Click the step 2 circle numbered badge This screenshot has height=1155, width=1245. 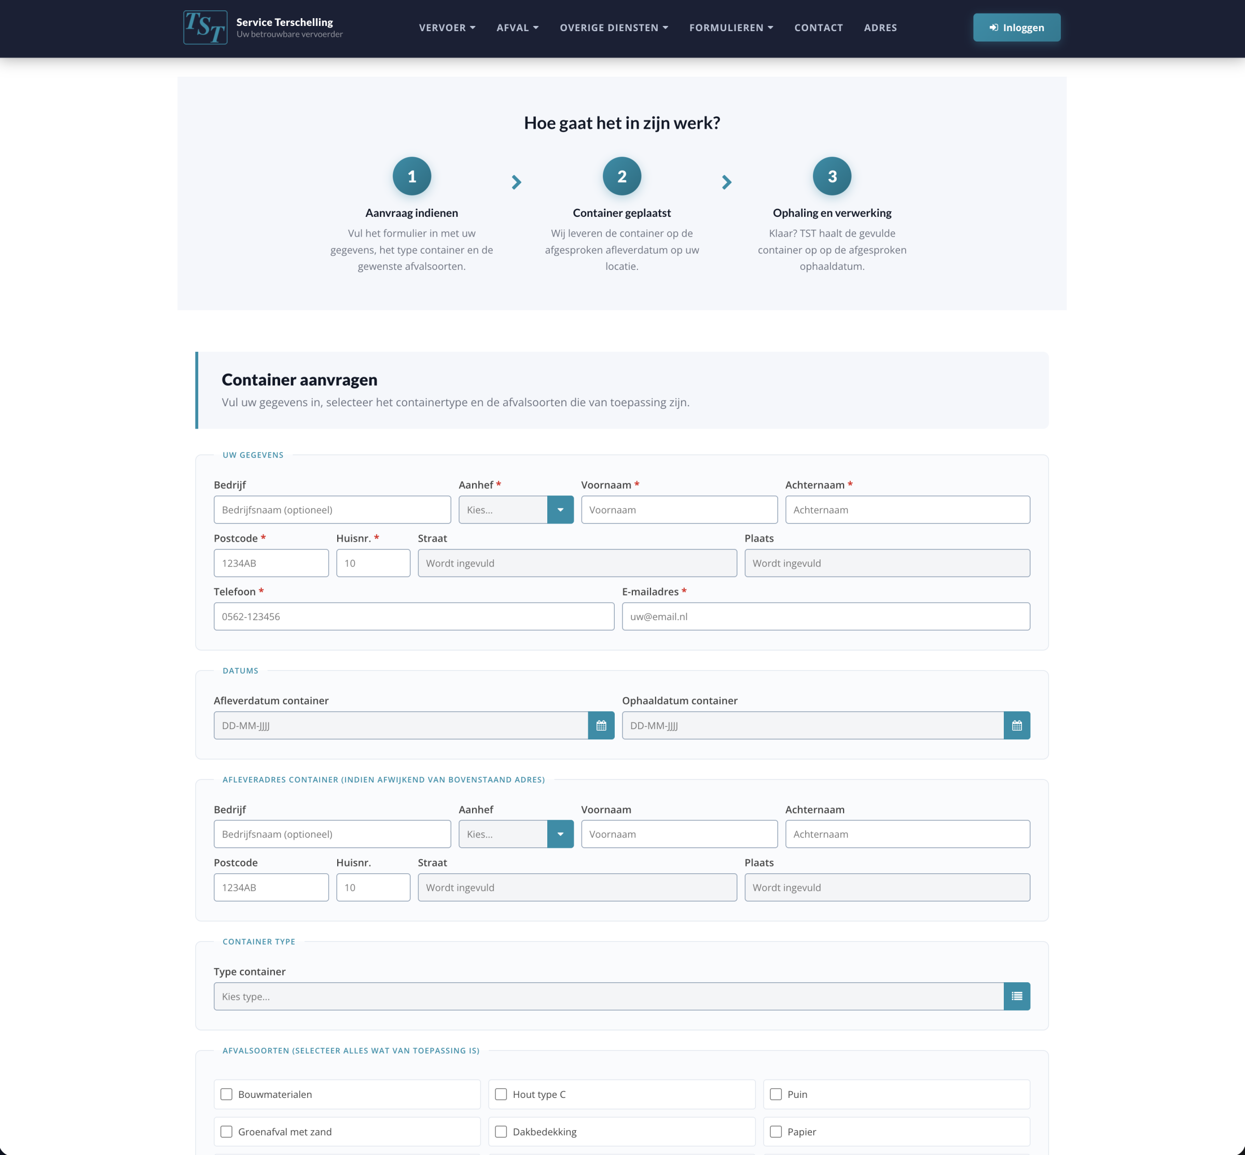pos(621,175)
